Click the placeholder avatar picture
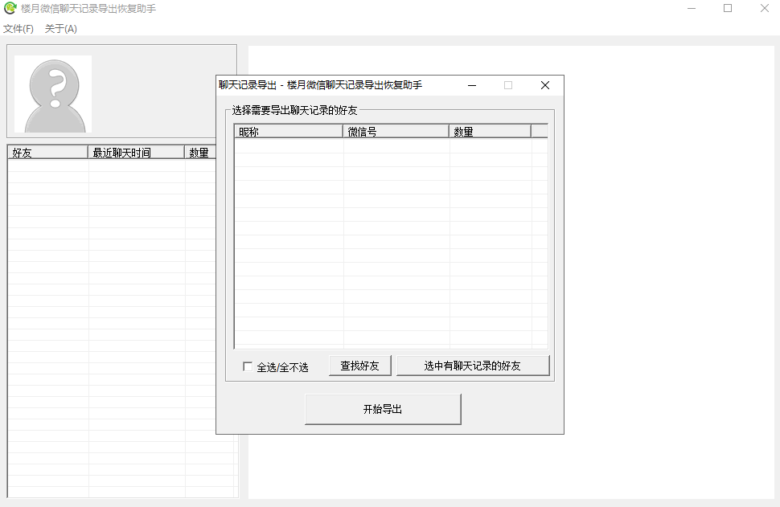 point(53,94)
